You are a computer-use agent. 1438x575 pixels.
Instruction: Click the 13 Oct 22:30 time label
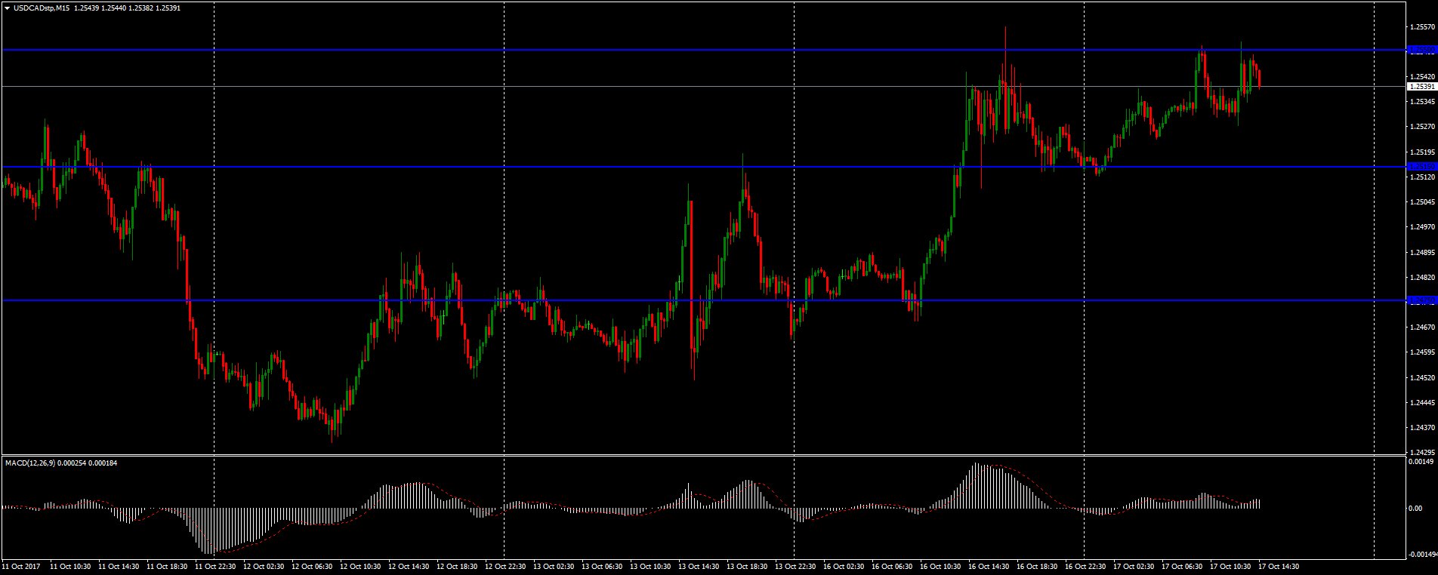point(796,566)
